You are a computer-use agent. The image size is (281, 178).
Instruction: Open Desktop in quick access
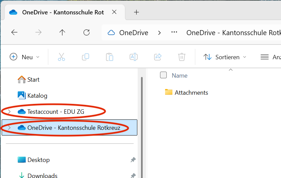pos(34,160)
